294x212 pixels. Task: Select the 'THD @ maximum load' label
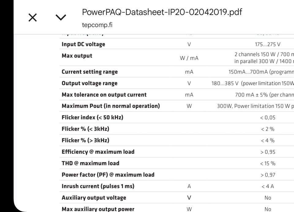coord(90,163)
